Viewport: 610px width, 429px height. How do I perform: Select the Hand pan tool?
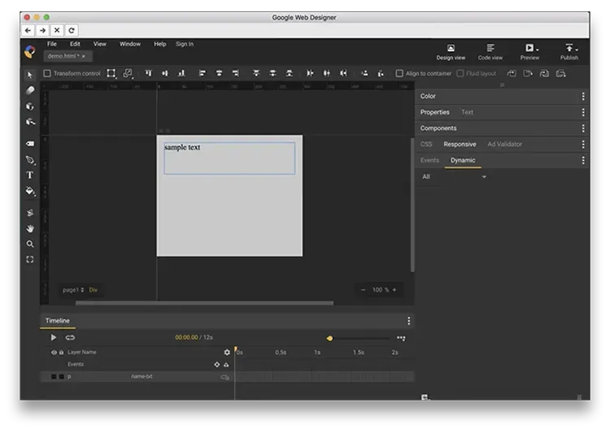tap(30, 228)
